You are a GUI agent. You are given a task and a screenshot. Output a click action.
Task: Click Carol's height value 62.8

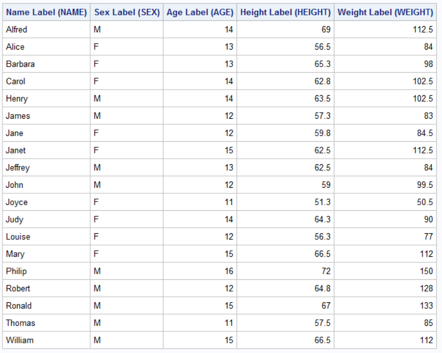pos(322,81)
